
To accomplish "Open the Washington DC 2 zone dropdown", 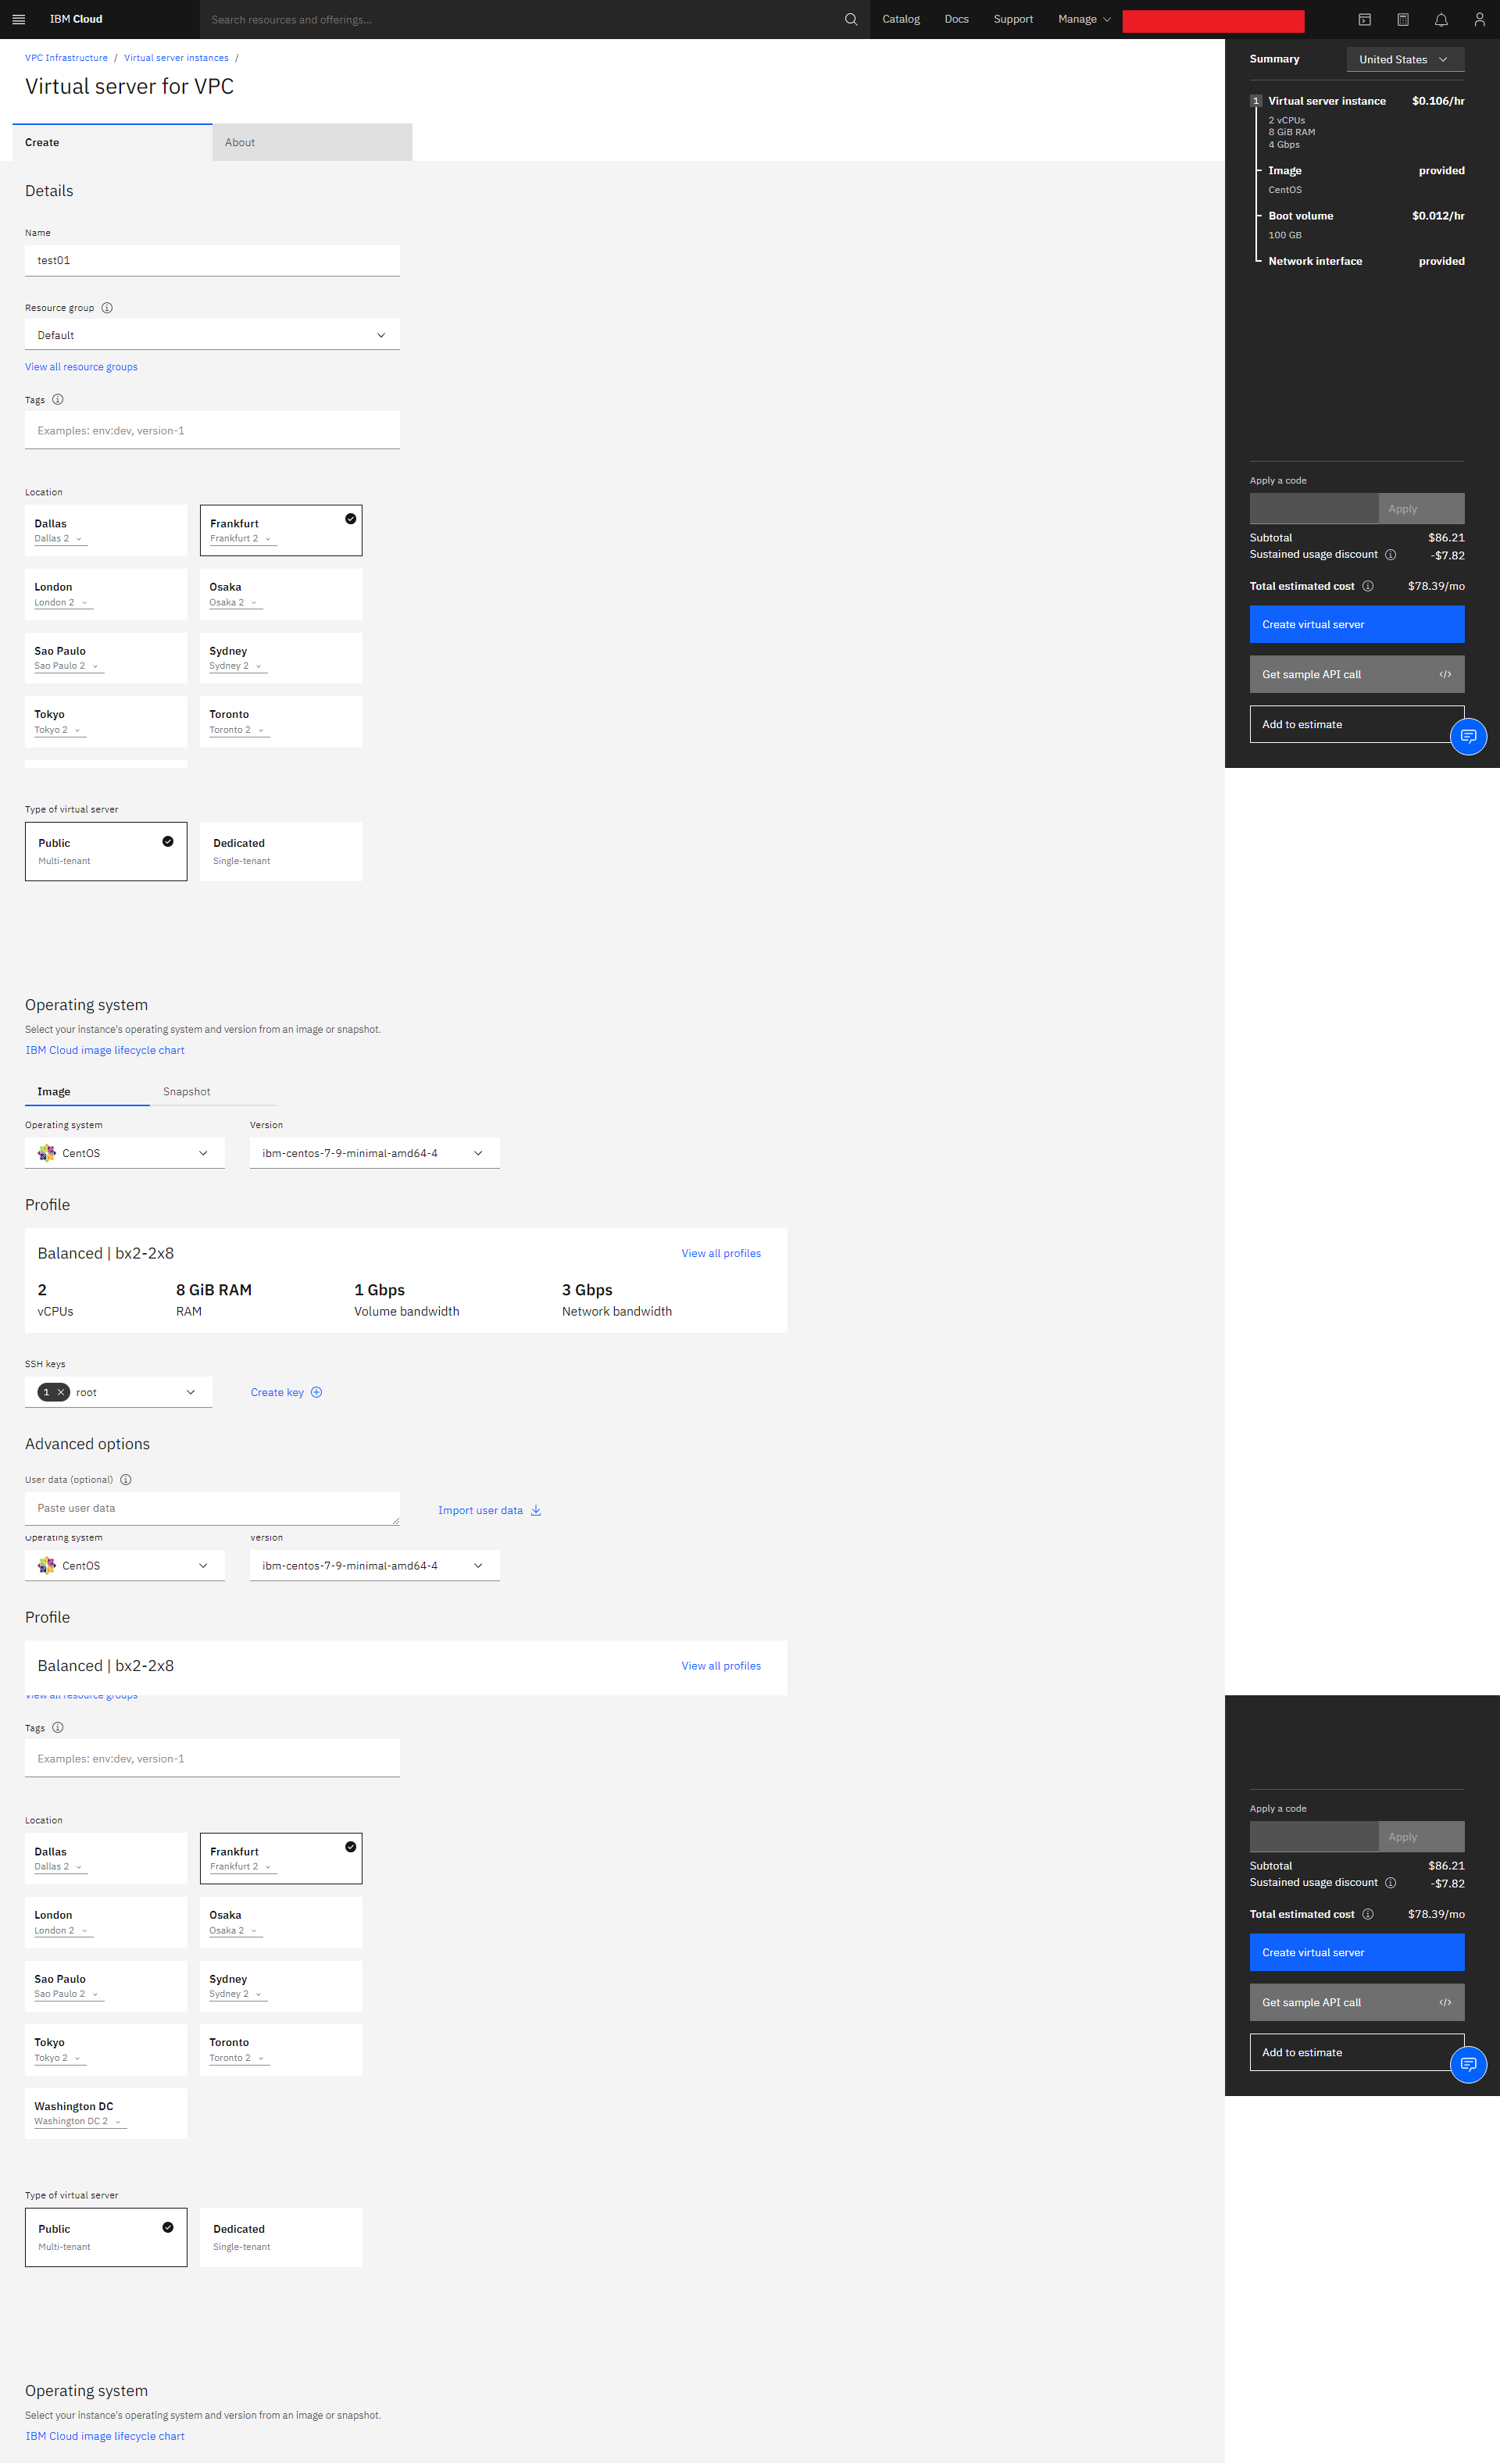I will (80, 2122).
